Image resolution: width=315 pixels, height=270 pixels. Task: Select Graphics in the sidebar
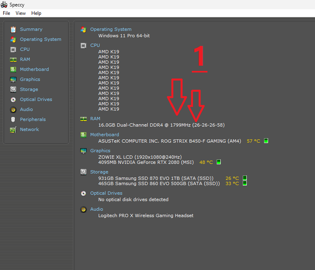point(30,79)
